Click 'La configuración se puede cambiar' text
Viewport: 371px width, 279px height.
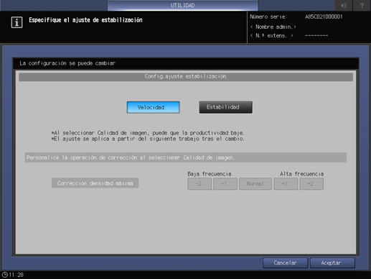point(67,63)
